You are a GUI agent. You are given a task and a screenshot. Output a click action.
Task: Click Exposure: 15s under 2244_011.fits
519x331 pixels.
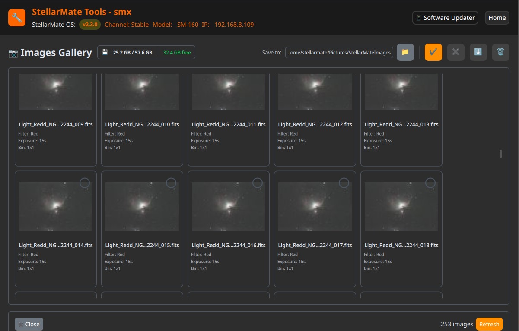(205, 141)
